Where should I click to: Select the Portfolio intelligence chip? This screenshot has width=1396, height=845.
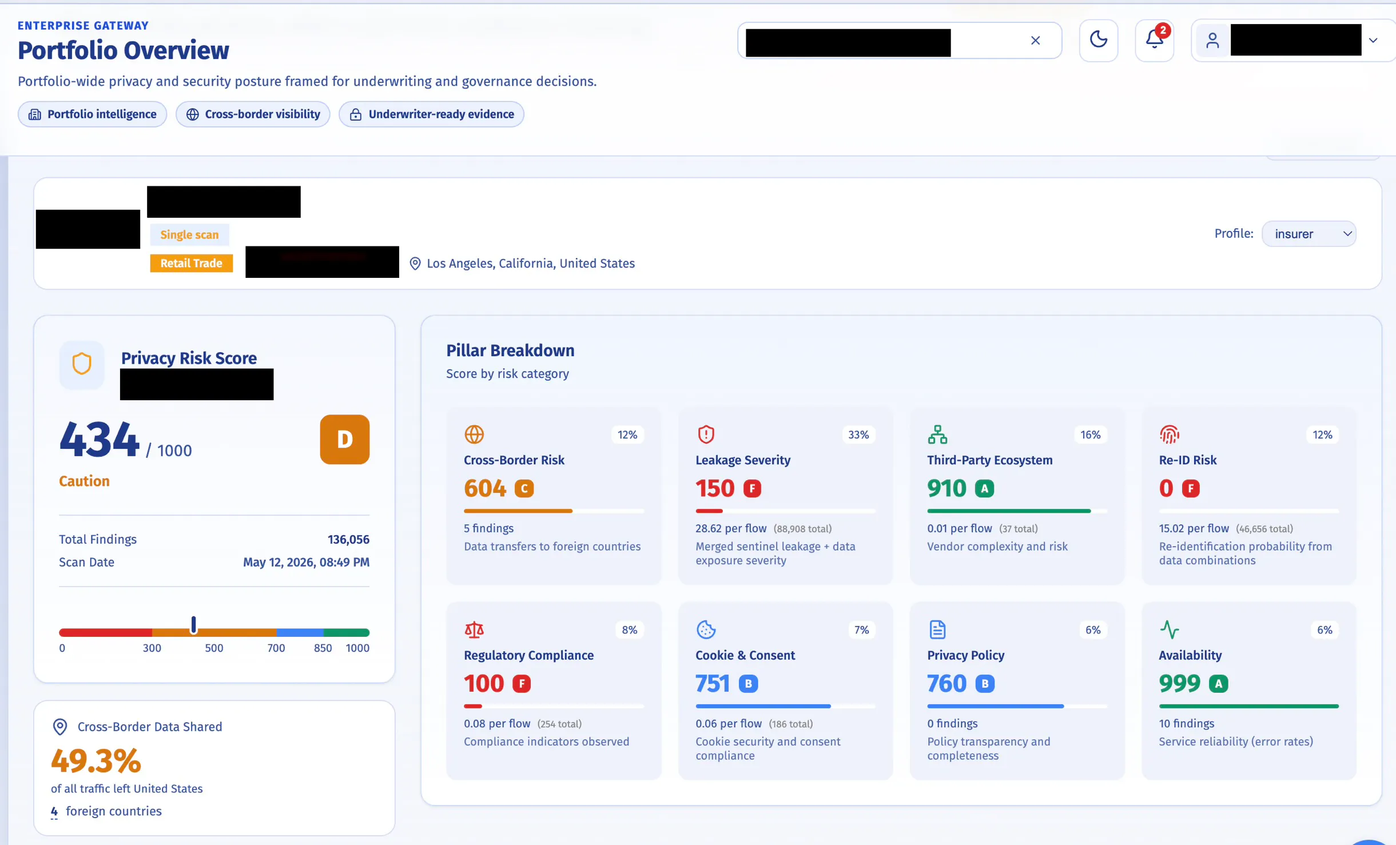93,114
